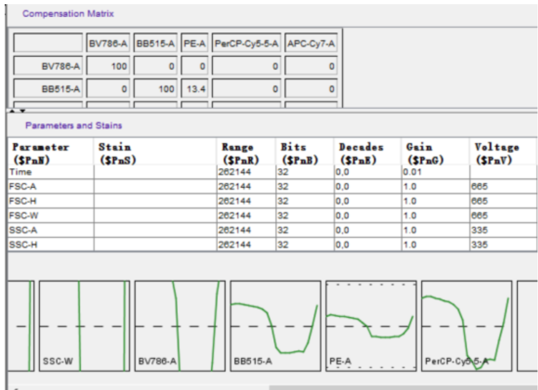
Task: Click the range value 262144 for FSC-H
Action: [246, 201]
